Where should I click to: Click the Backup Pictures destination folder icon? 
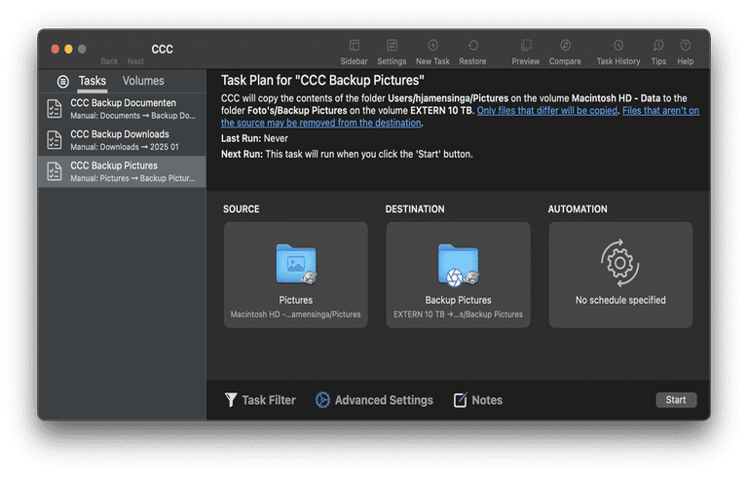point(458,265)
